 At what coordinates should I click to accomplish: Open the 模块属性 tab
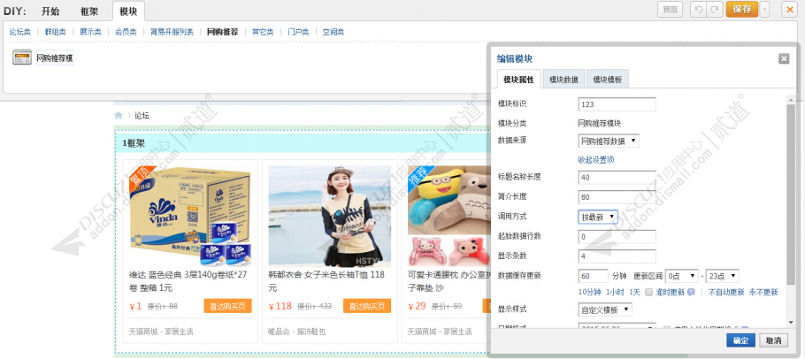[x=519, y=80]
